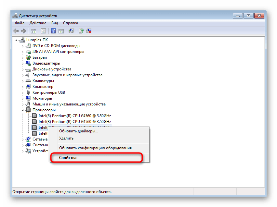Minimize the Диспетчер устройств window
Viewport: 277px width, 207px height.
point(238,16)
